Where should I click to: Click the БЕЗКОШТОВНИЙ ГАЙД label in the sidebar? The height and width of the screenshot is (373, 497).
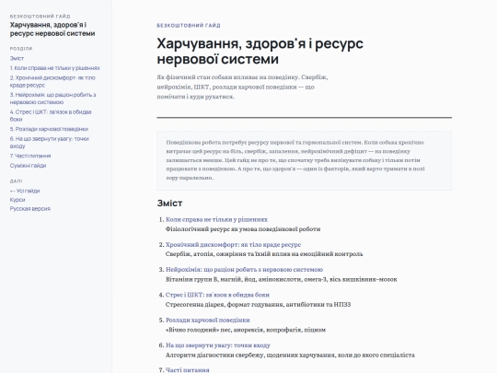pos(40,17)
